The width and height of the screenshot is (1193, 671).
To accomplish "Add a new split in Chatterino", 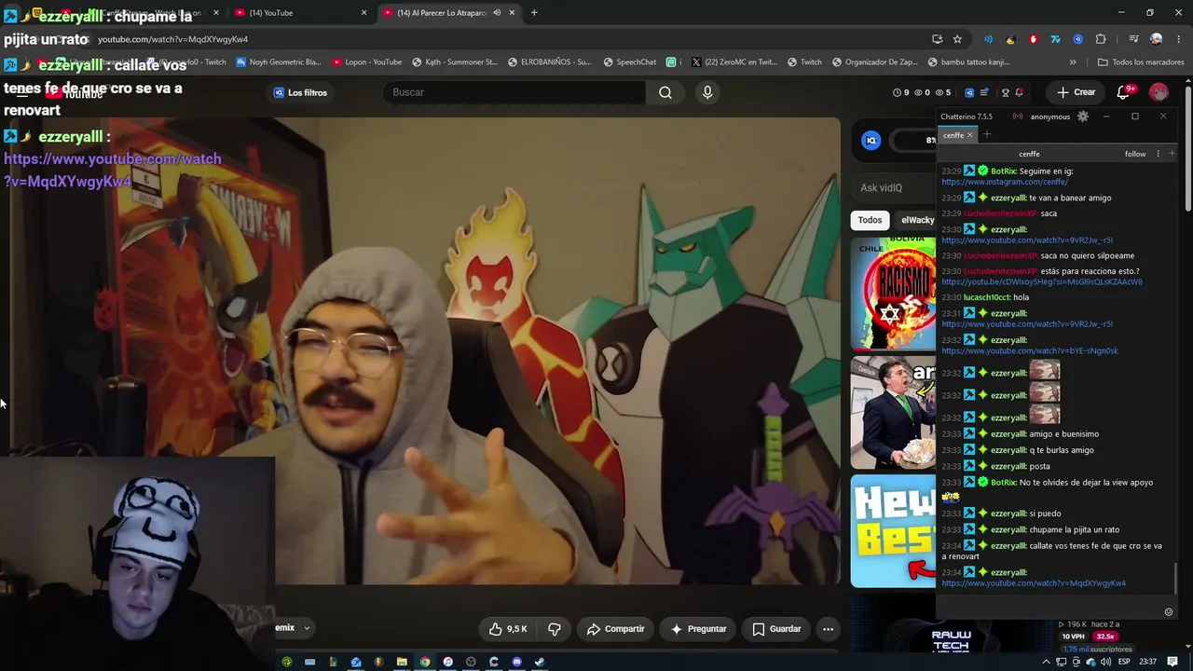I will tap(1172, 154).
